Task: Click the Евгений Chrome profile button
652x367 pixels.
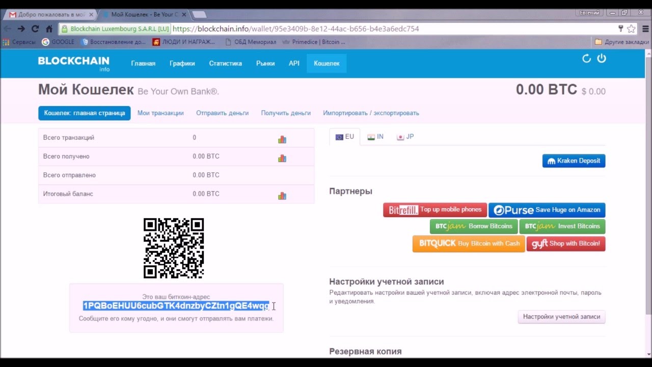Action: click(590, 13)
